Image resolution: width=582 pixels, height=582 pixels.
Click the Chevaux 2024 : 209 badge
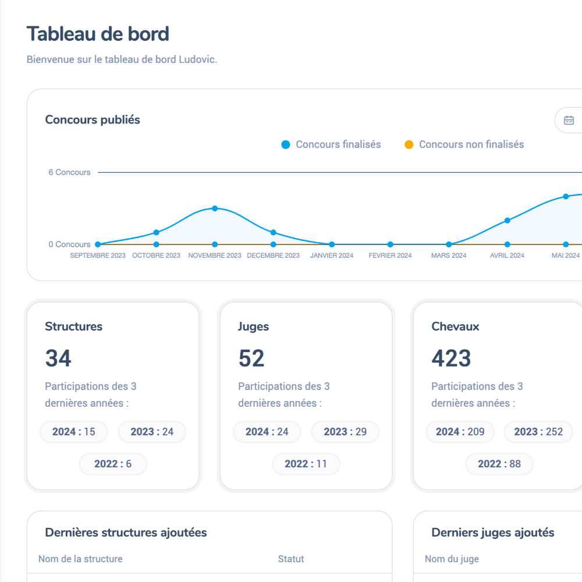[460, 432]
